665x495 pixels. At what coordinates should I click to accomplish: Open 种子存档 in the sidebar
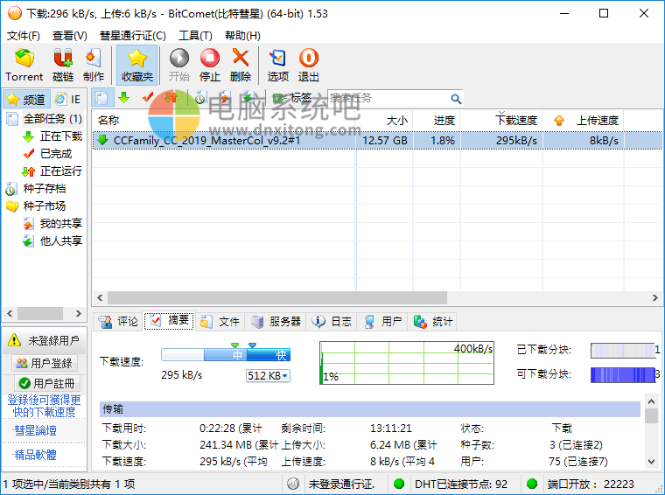coord(37,188)
